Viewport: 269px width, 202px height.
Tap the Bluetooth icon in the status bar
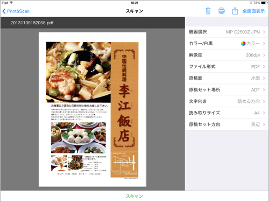pos(251,3)
